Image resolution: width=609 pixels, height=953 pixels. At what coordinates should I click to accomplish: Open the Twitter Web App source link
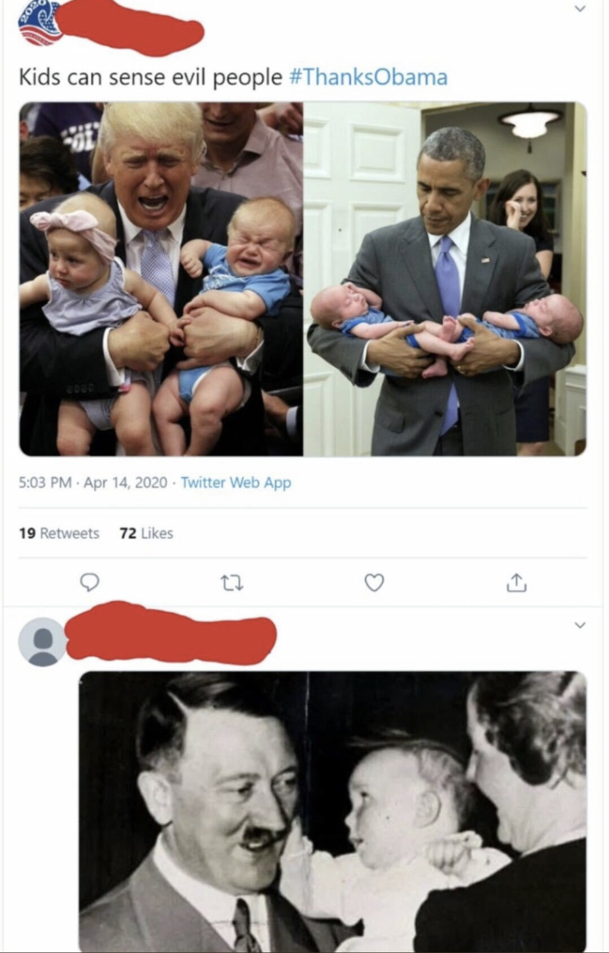[235, 482]
